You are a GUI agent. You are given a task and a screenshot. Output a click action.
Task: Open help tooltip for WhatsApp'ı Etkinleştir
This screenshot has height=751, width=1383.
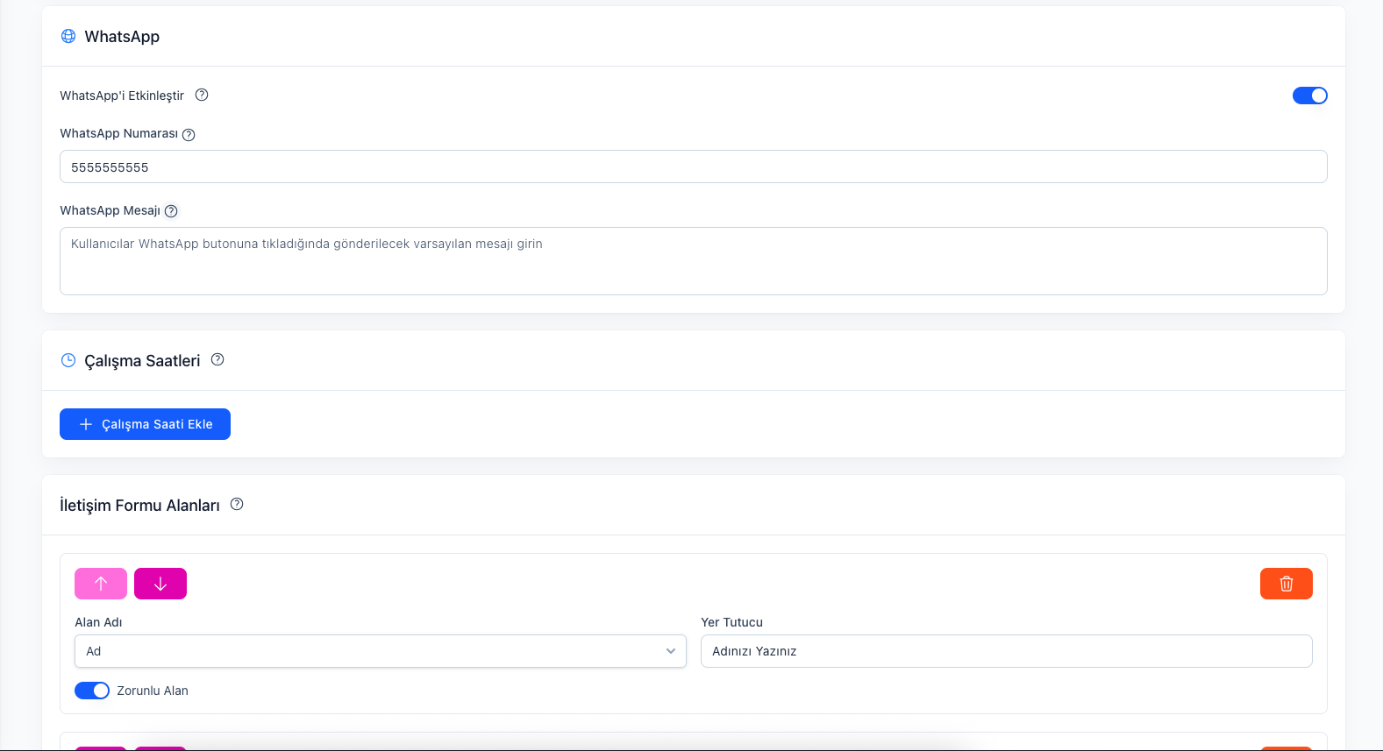(202, 95)
